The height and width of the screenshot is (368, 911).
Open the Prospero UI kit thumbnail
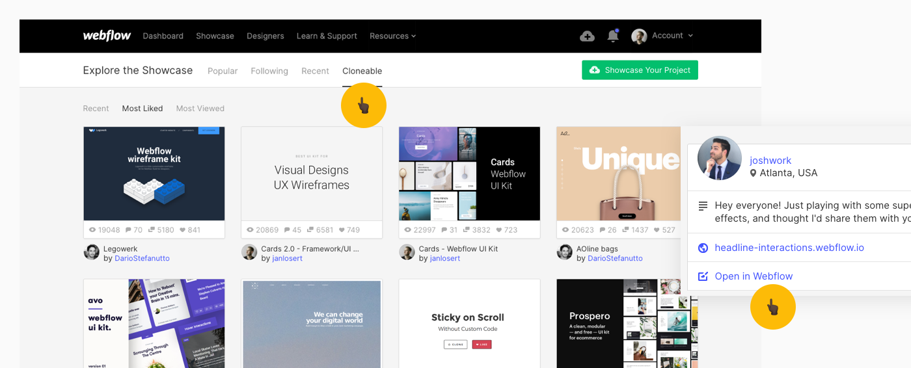click(627, 324)
